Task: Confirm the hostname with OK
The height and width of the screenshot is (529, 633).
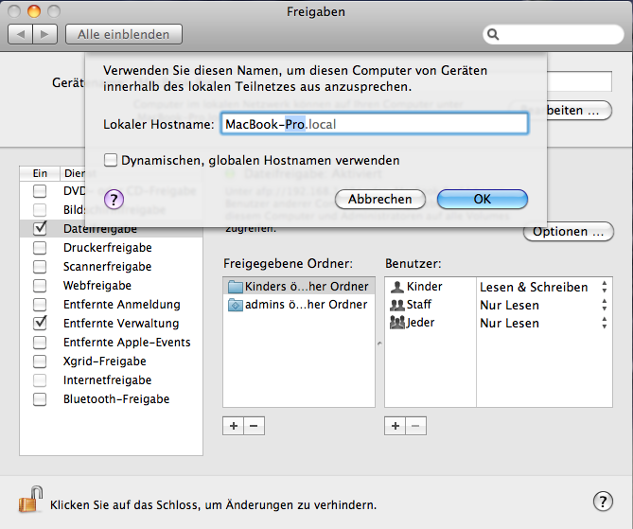Action: 483,200
